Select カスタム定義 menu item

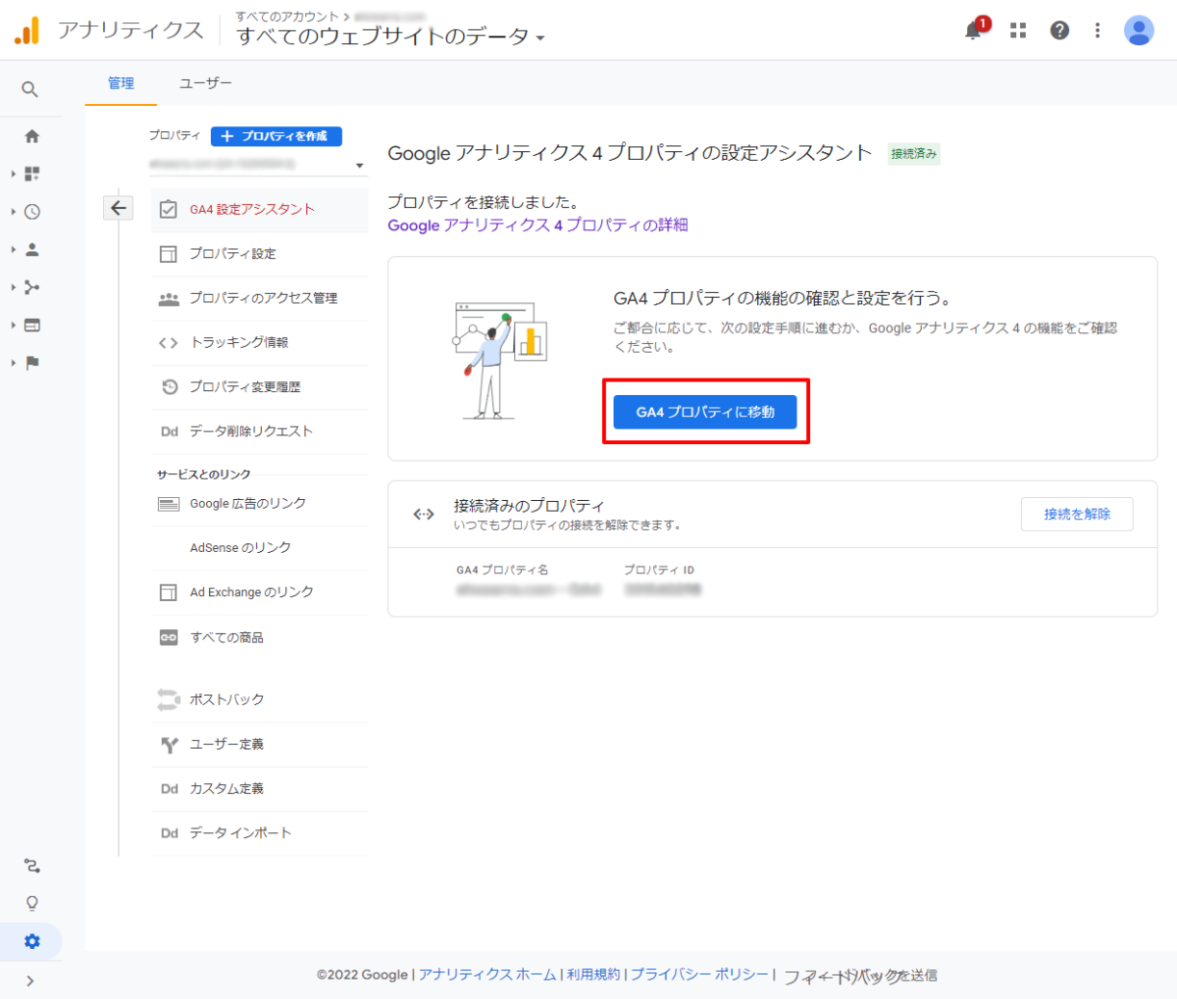point(260,788)
